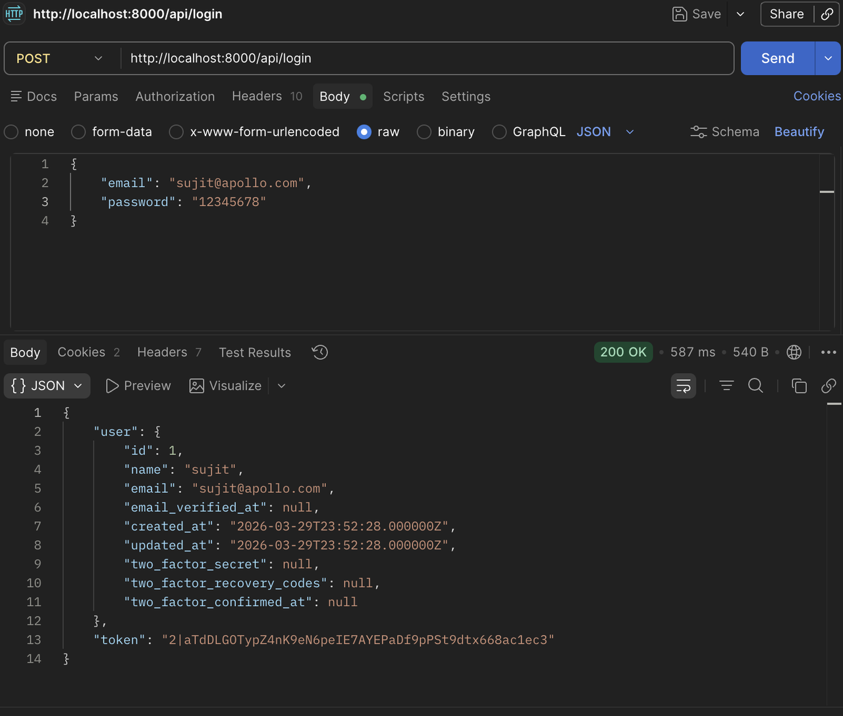Click the 587 ms response time
843x716 pixels.
point(693,352)
